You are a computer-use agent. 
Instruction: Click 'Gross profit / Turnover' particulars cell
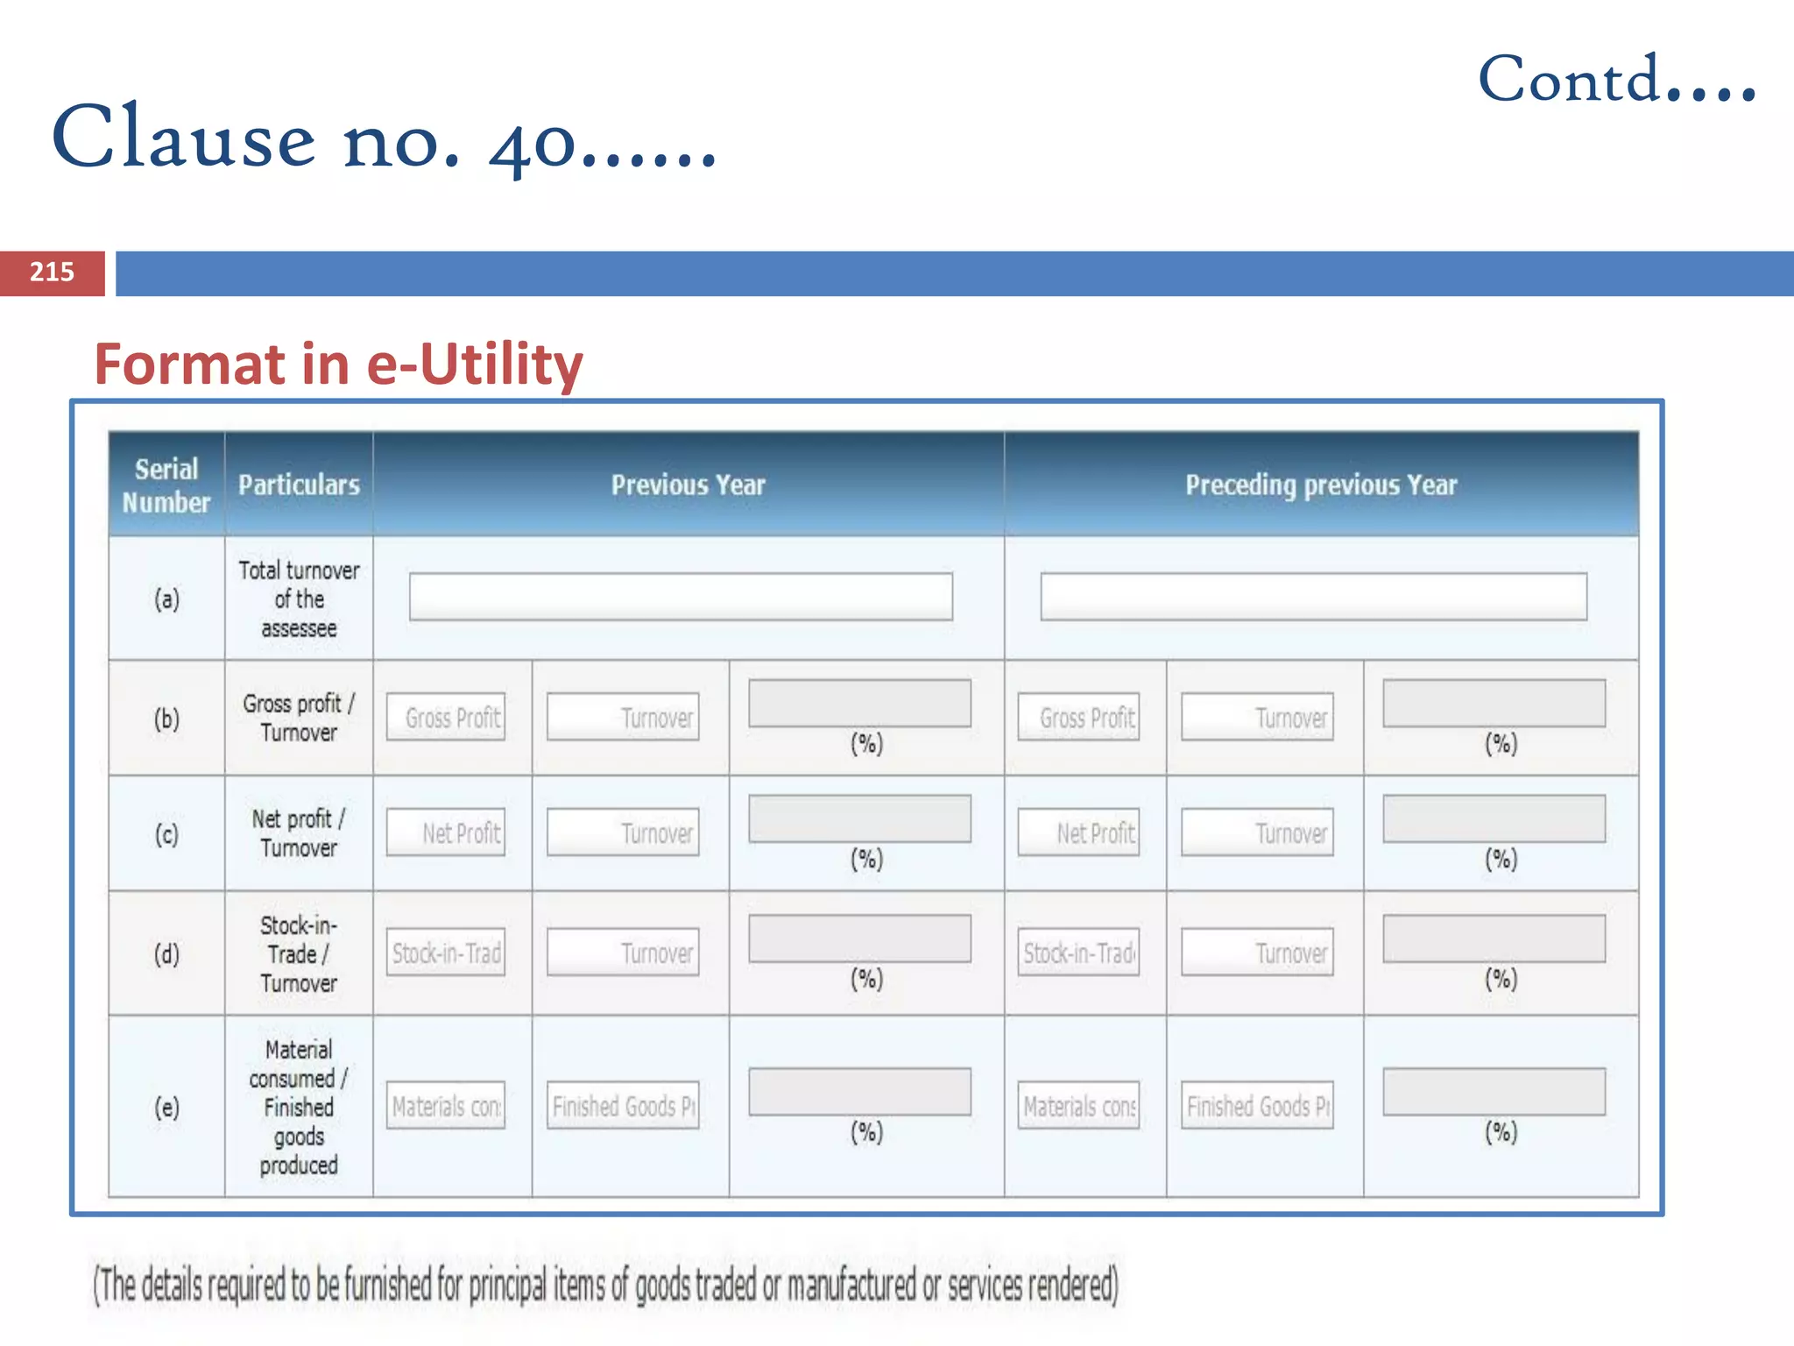click(x=299, y=718)
